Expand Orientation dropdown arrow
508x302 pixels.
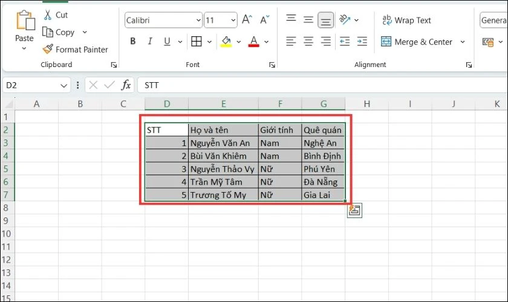[356, 20]
